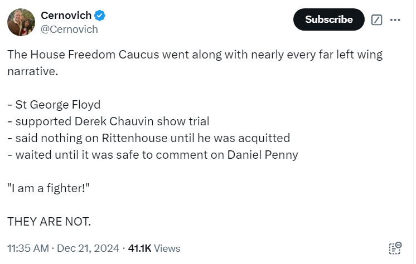Click the THEY ARE NOT text
Image resolution: width=416 pixels, height=264 pixels.
[49, 222]
